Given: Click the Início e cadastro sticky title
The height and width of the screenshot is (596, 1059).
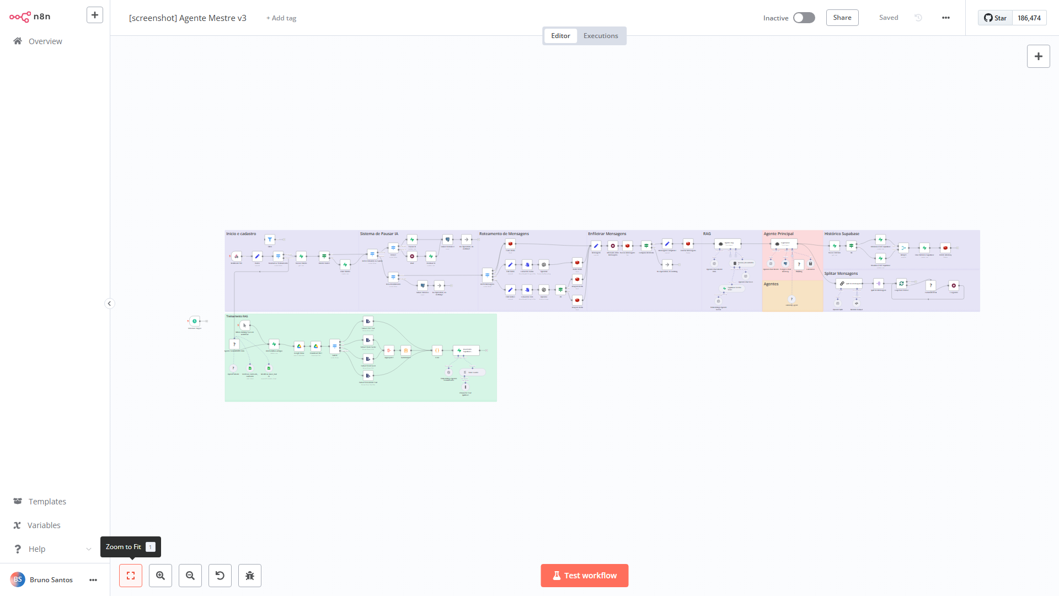Looking at the screenshot, I should pos(241,234).
